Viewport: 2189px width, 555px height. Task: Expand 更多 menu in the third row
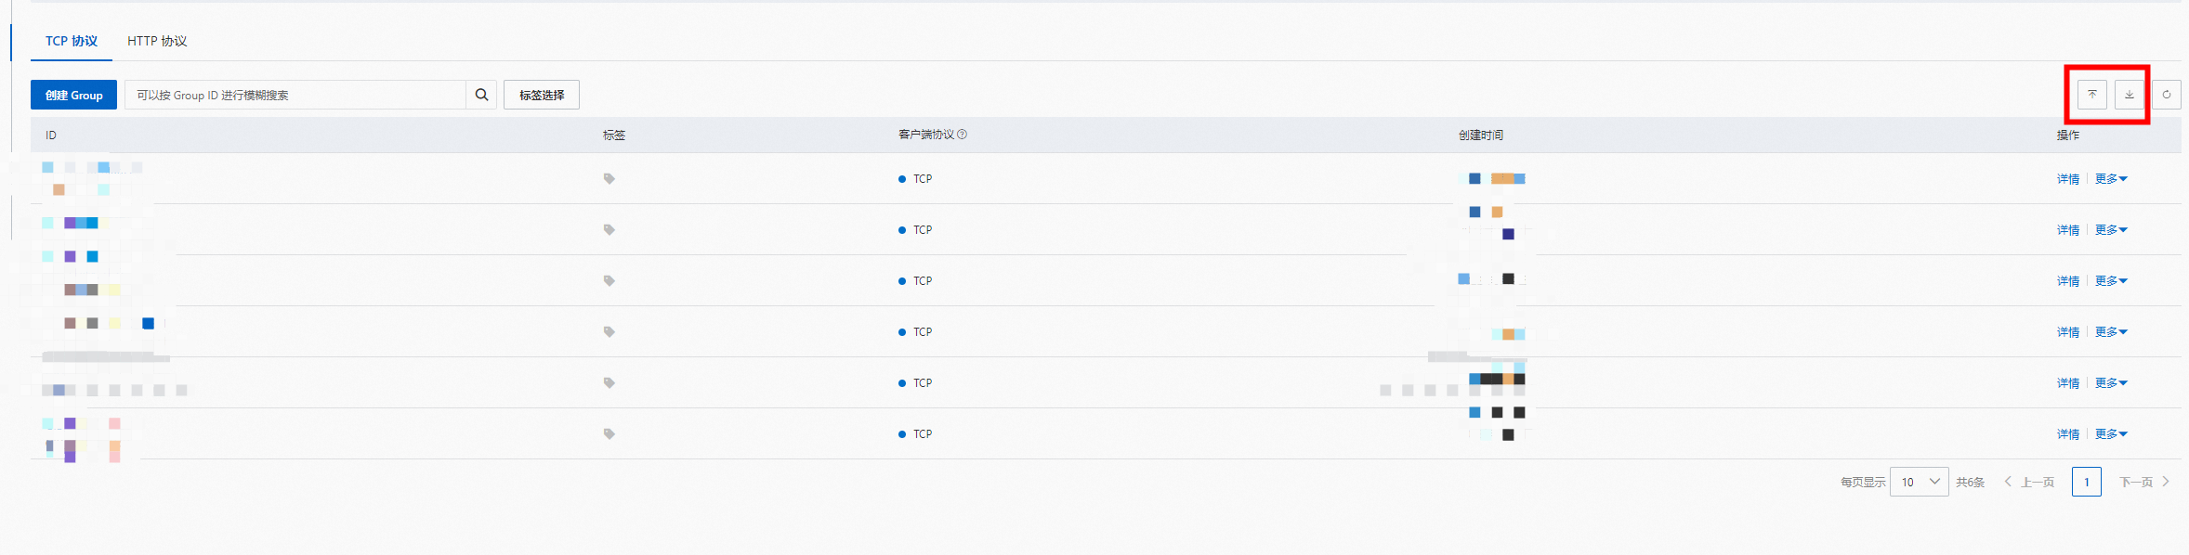point(2110,281)
